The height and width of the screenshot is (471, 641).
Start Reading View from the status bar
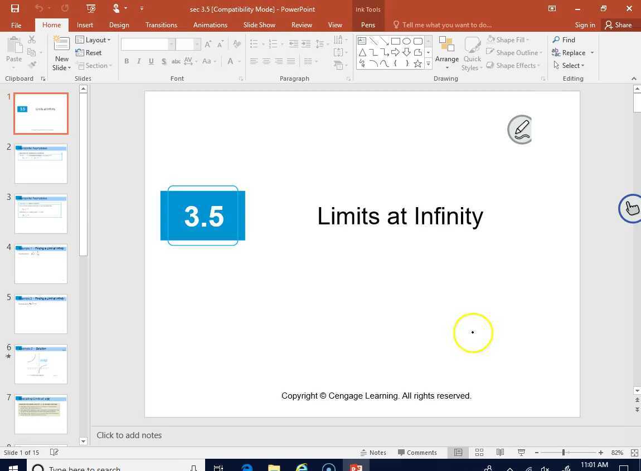coord(500,452)
